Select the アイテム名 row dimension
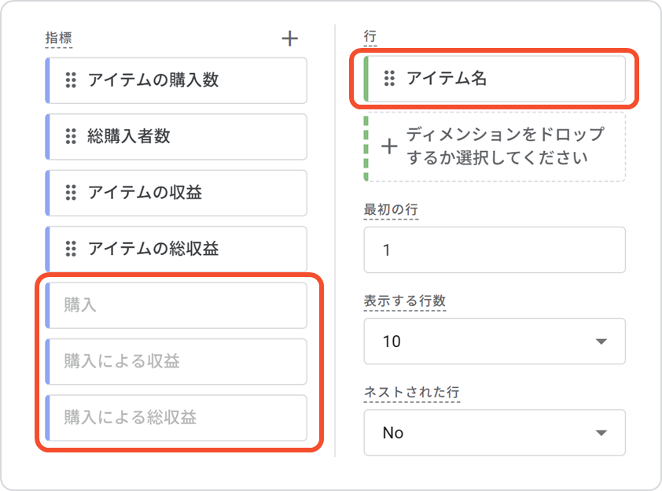This screenshot has width=662, height=491. [503, 78]
